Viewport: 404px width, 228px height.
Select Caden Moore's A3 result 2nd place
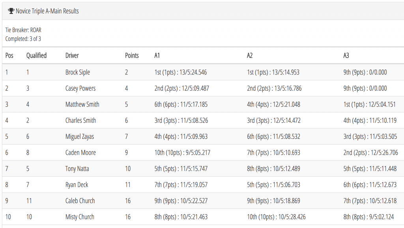[x=370, y=153]
